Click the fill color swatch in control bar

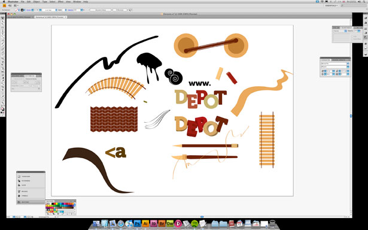(17, 10)
